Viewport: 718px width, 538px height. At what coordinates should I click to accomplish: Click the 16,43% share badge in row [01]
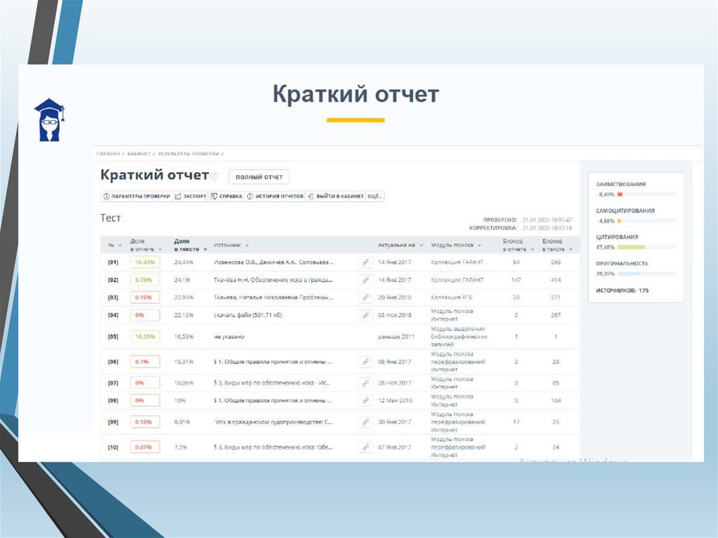[x=145, y=262]
